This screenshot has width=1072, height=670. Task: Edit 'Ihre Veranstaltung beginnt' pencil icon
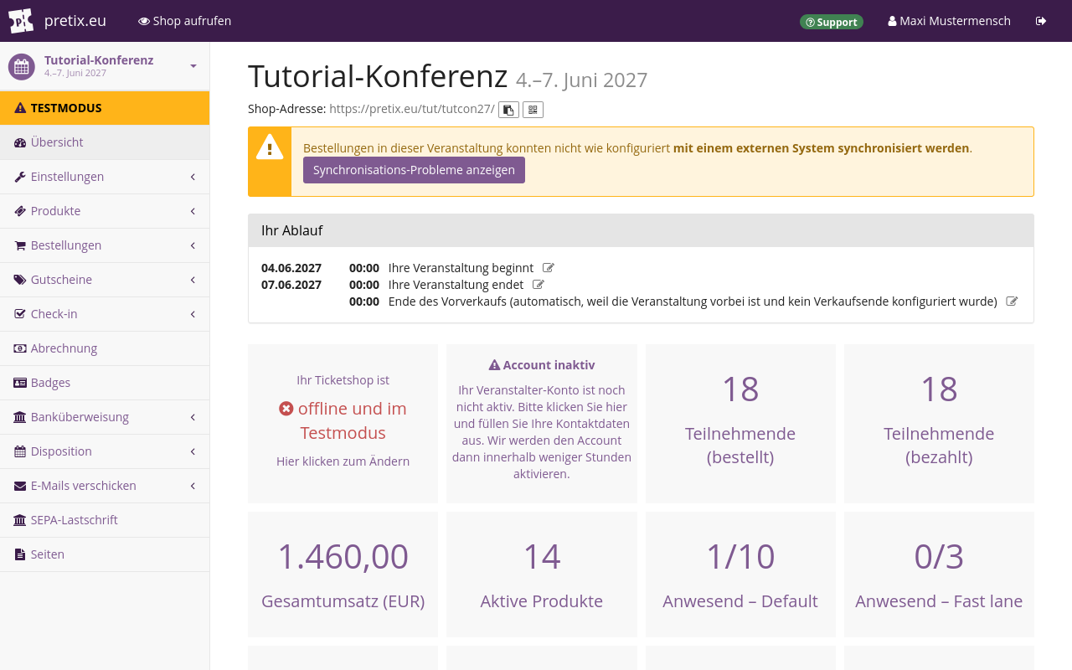[549, 268]
